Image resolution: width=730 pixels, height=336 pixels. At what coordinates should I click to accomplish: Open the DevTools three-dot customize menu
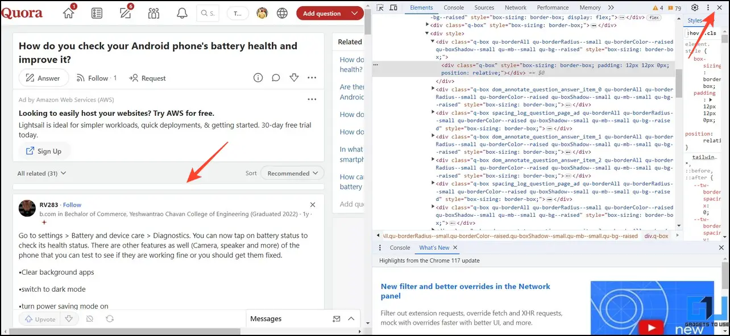708,7
